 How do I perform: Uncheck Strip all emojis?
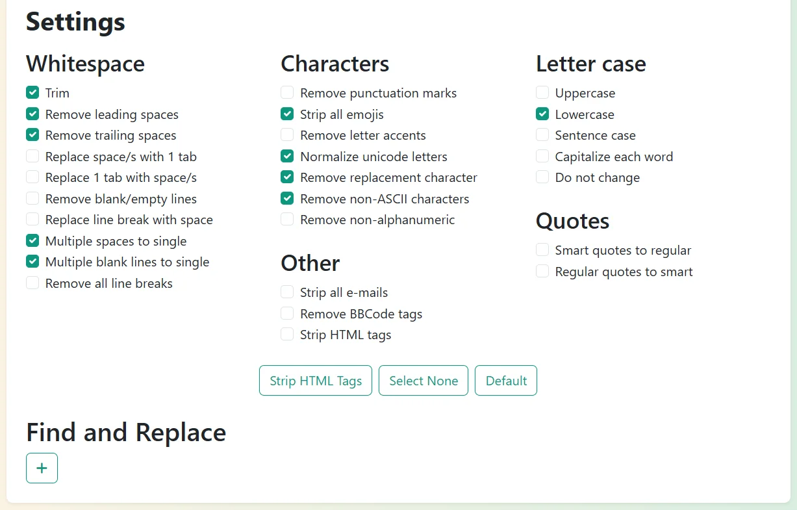click(287, 114)
